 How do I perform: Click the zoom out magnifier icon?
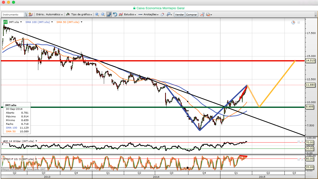coord(103,14)
